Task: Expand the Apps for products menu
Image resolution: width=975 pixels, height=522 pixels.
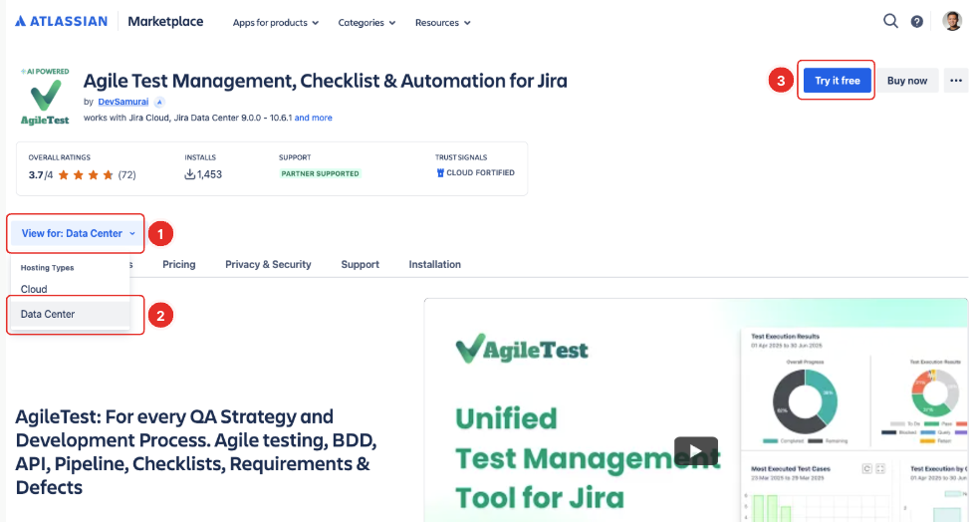Action: 276,22
